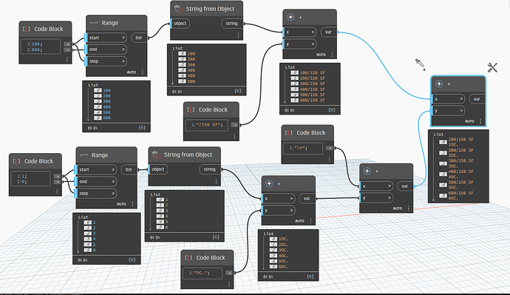Click the Range node icon beside Code Block 1; 6;
Image resolution: width=510 pixels, height=295 pixels.
click(84, 155)
